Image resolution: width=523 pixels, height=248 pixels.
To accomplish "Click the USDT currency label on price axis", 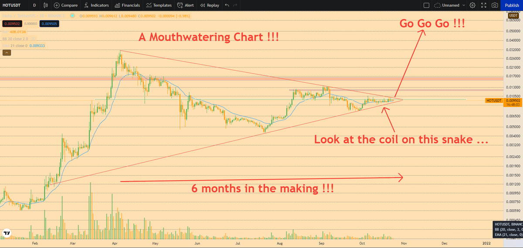I will (x=514, y=15).
